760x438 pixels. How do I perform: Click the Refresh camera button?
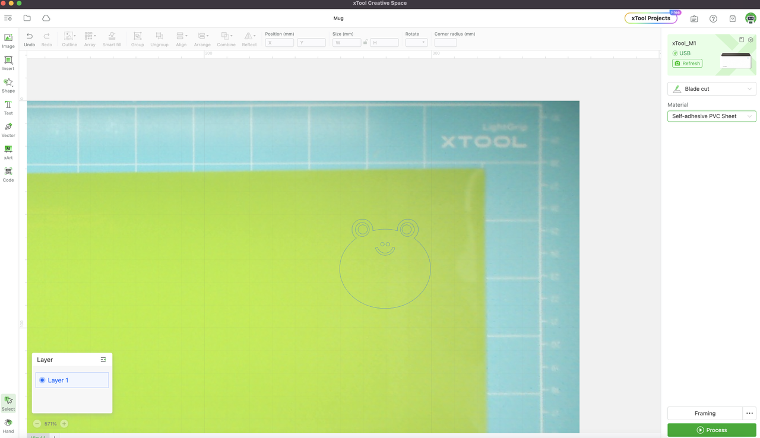688,64
